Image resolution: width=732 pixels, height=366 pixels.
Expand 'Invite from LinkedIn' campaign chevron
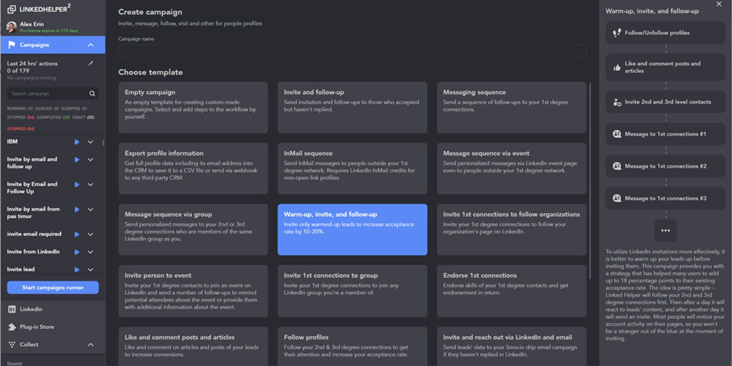pyautogui.click(x=90, y=252)
